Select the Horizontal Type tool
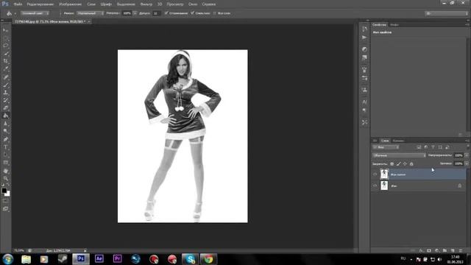 pos(5,147)
